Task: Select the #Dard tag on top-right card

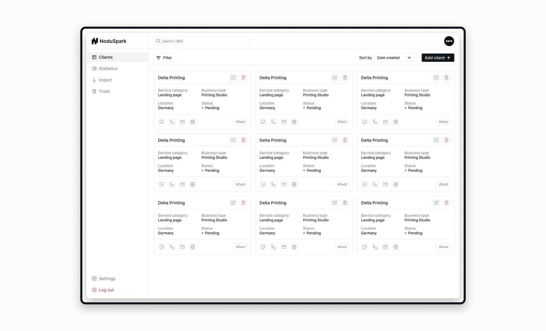Action: (x=443, y=122)
